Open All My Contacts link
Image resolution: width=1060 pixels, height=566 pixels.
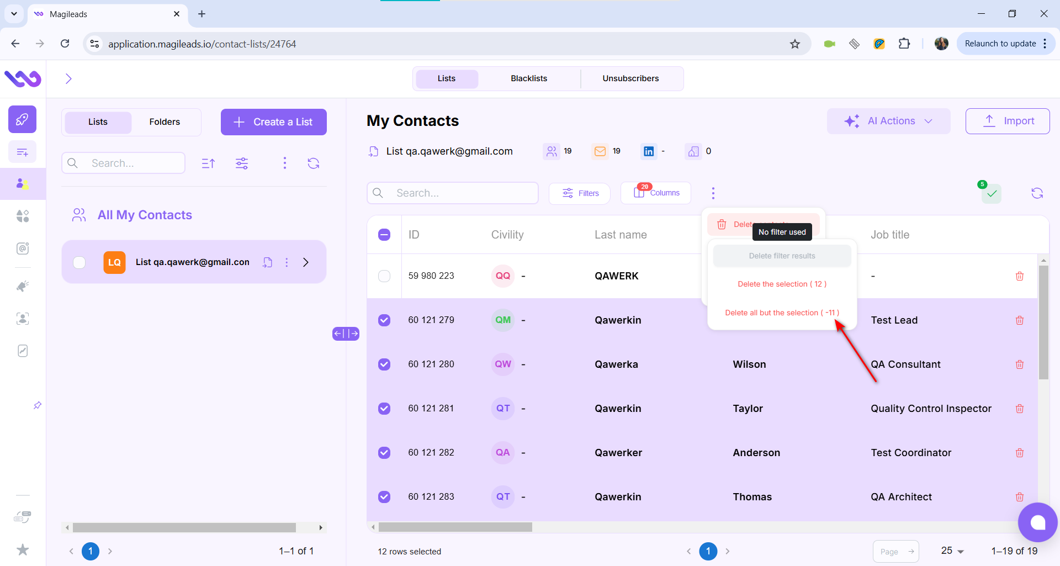(145, 215)
